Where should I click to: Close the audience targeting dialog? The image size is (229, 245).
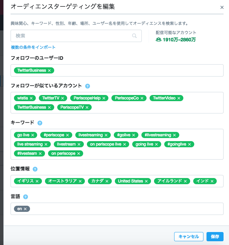[222, 7]
